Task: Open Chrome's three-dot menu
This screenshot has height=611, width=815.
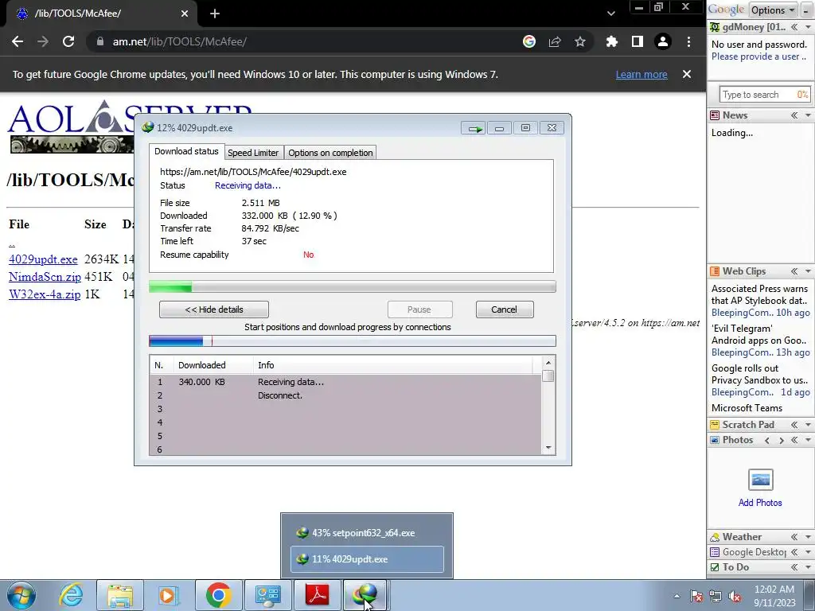Action: click(x=688, y=41)
